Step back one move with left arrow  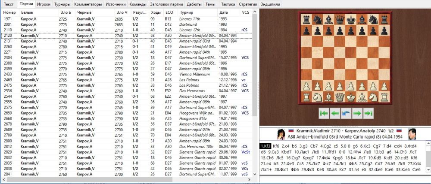pyautogui.click(x=335, y=114)
